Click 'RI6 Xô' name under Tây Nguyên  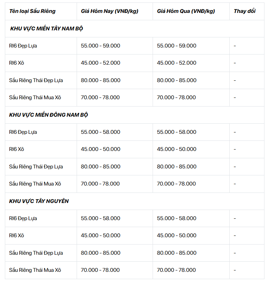point(16,235)
